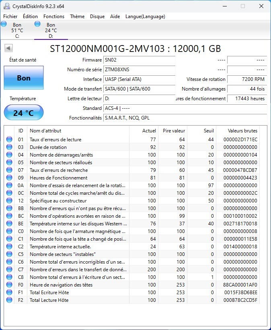This screenshot has height=330, width=271.
Task: Click the Bon health status button
Action: (24, 78)
